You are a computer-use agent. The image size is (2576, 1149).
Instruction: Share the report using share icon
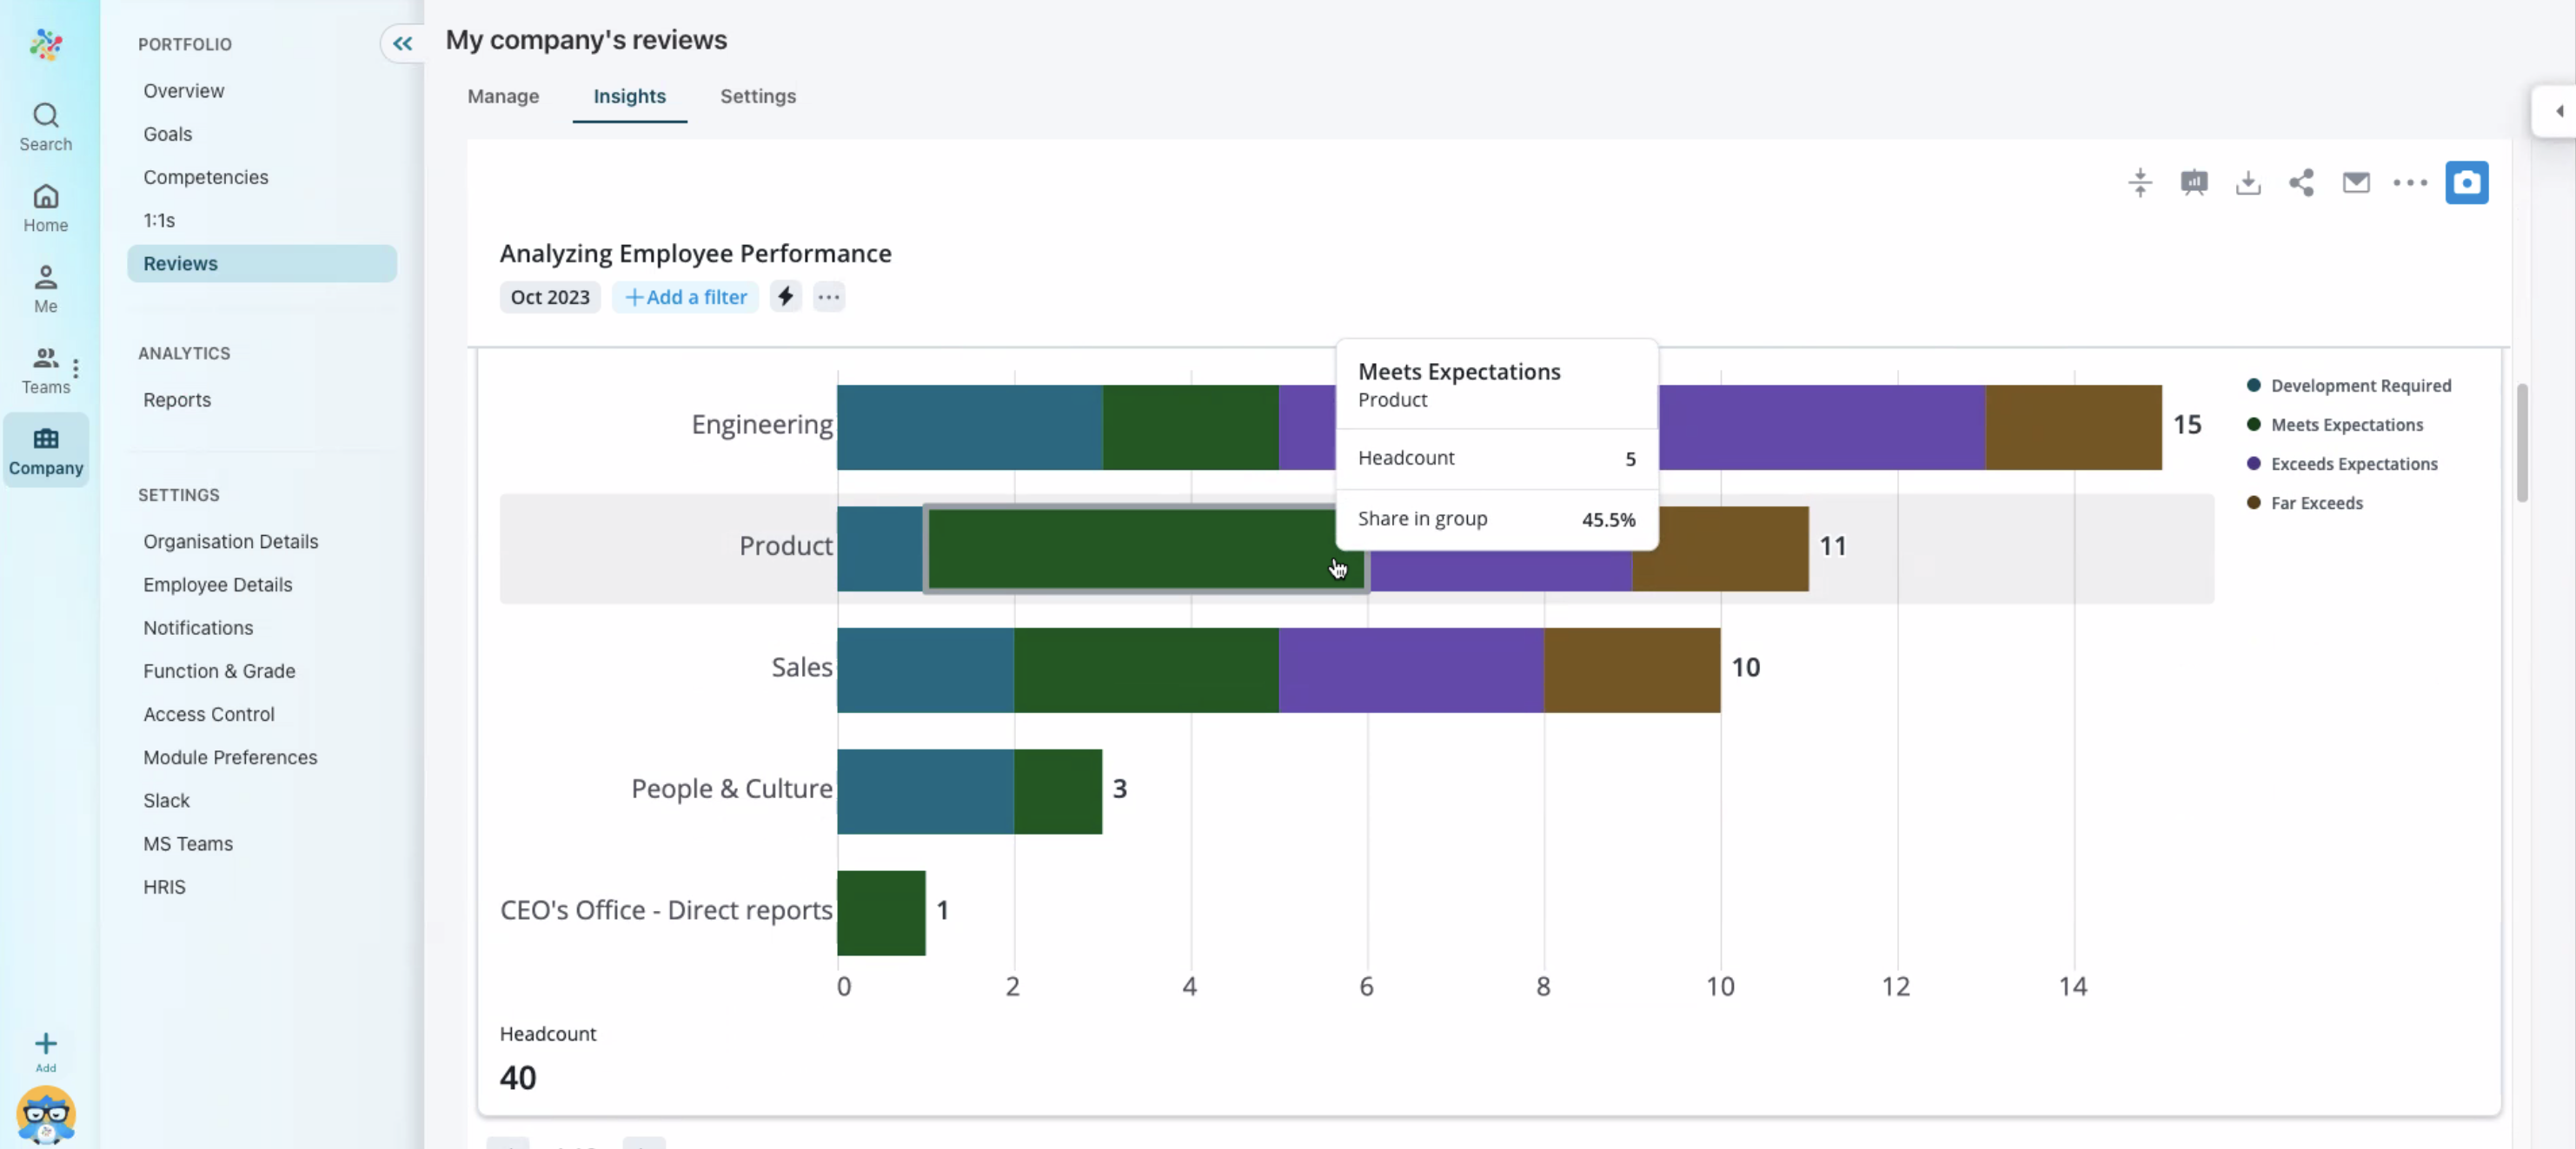(2302, 182)
